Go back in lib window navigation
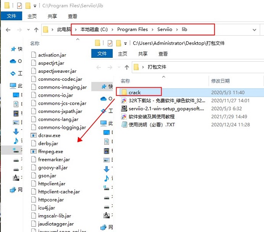Image resolution: width=264 pixels, height=232 pixels. (x=8, y=30)
